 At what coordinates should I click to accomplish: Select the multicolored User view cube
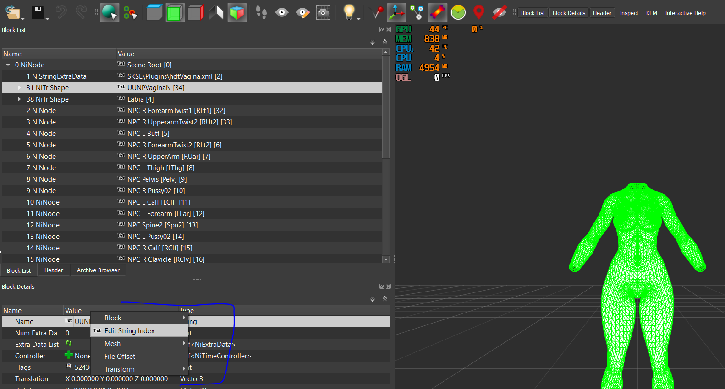pos(237,12)
